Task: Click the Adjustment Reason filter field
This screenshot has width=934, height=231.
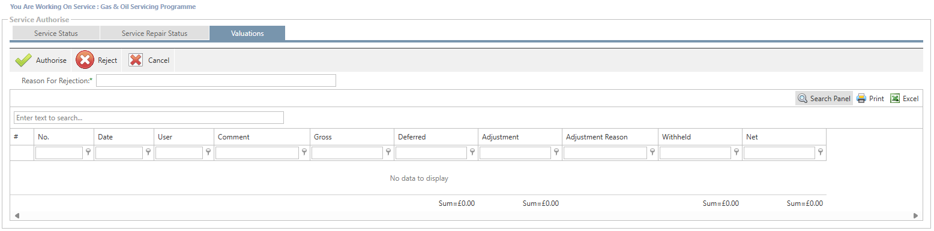Action: coord(605,153)
